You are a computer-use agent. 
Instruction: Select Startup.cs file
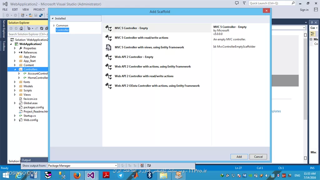tap(30, 116)
